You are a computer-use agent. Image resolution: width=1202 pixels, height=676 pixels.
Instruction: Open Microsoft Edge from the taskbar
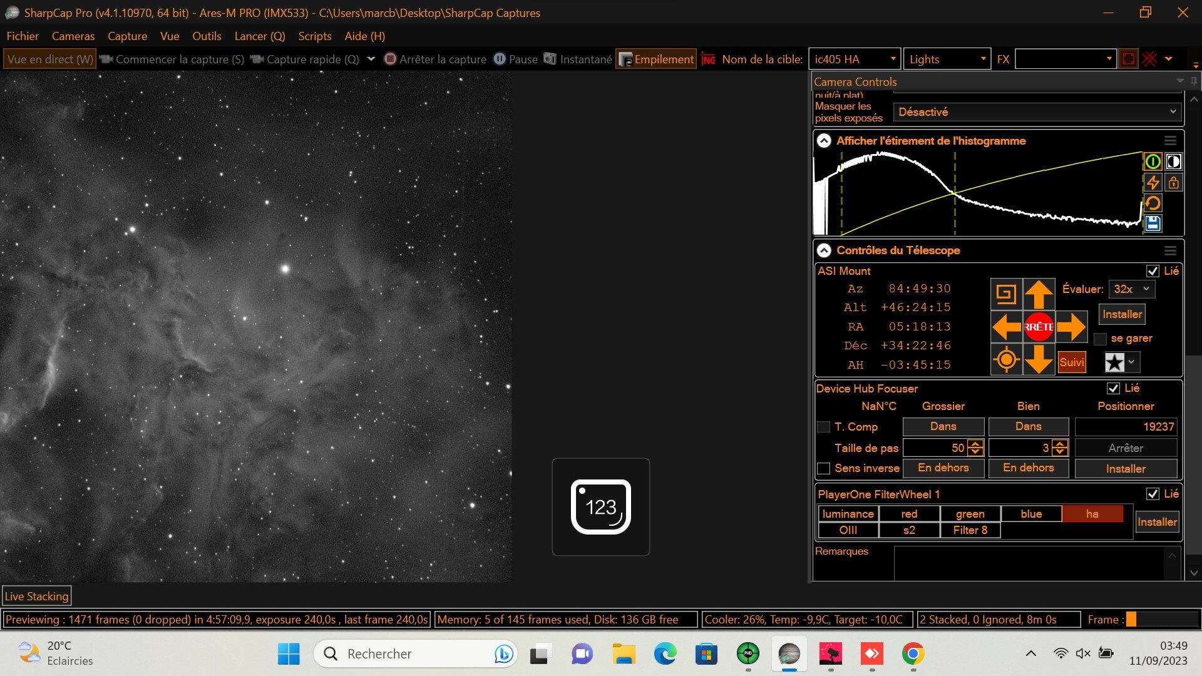(x=665, y=653)
